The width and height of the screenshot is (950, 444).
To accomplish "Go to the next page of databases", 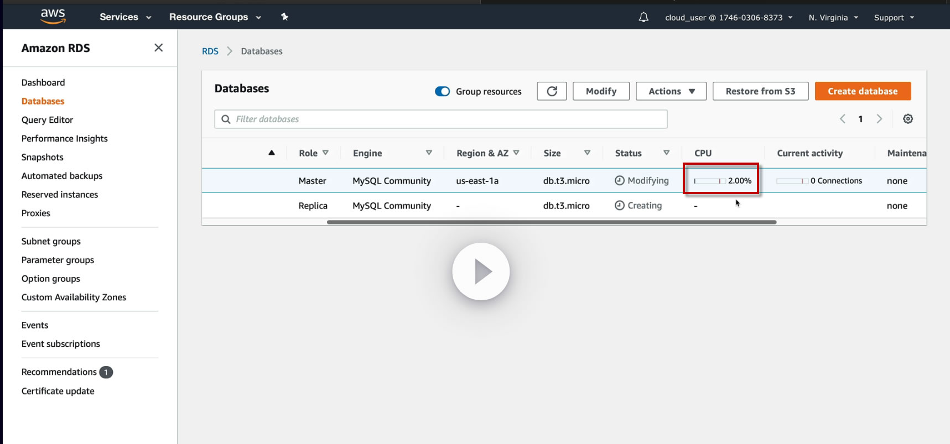I will 879,119.
